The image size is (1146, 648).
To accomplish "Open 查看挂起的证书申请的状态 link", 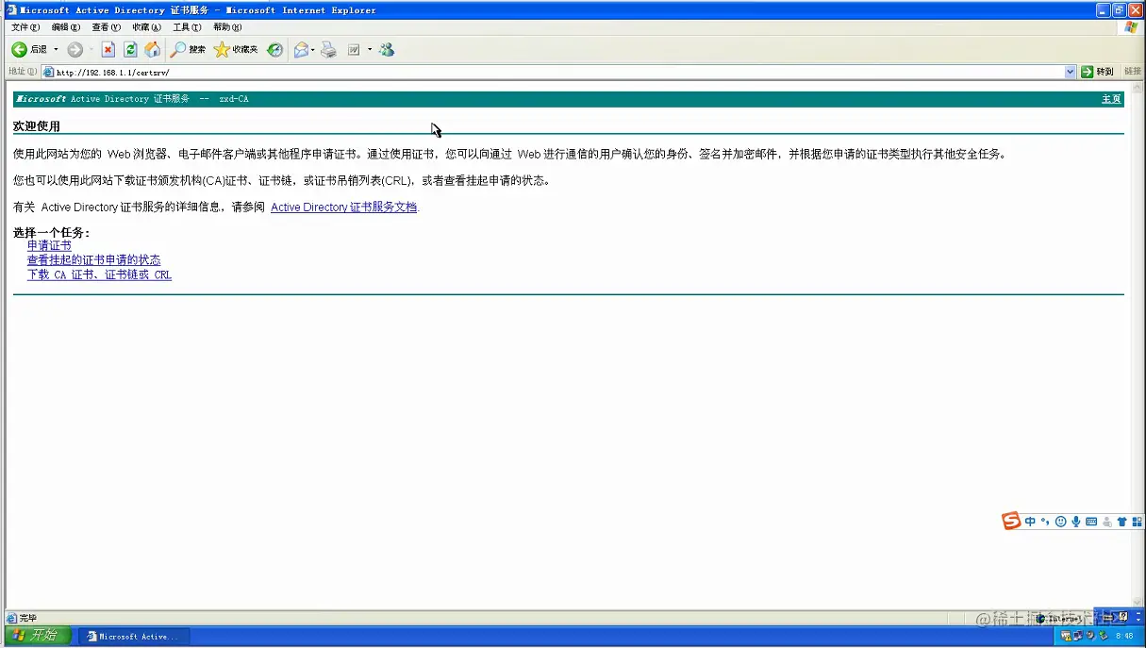I will (x=93, y=260).
